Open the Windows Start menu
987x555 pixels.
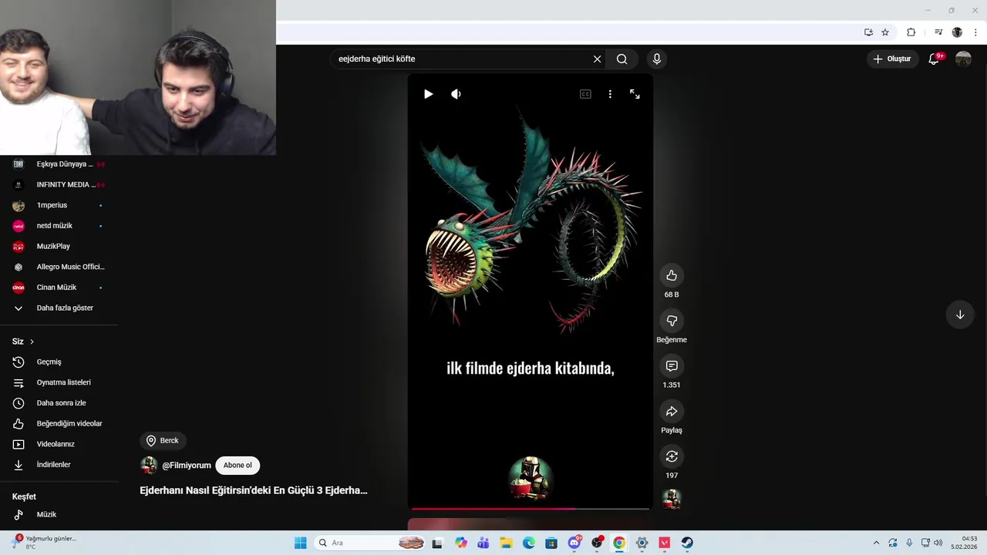tap(301, 543)
